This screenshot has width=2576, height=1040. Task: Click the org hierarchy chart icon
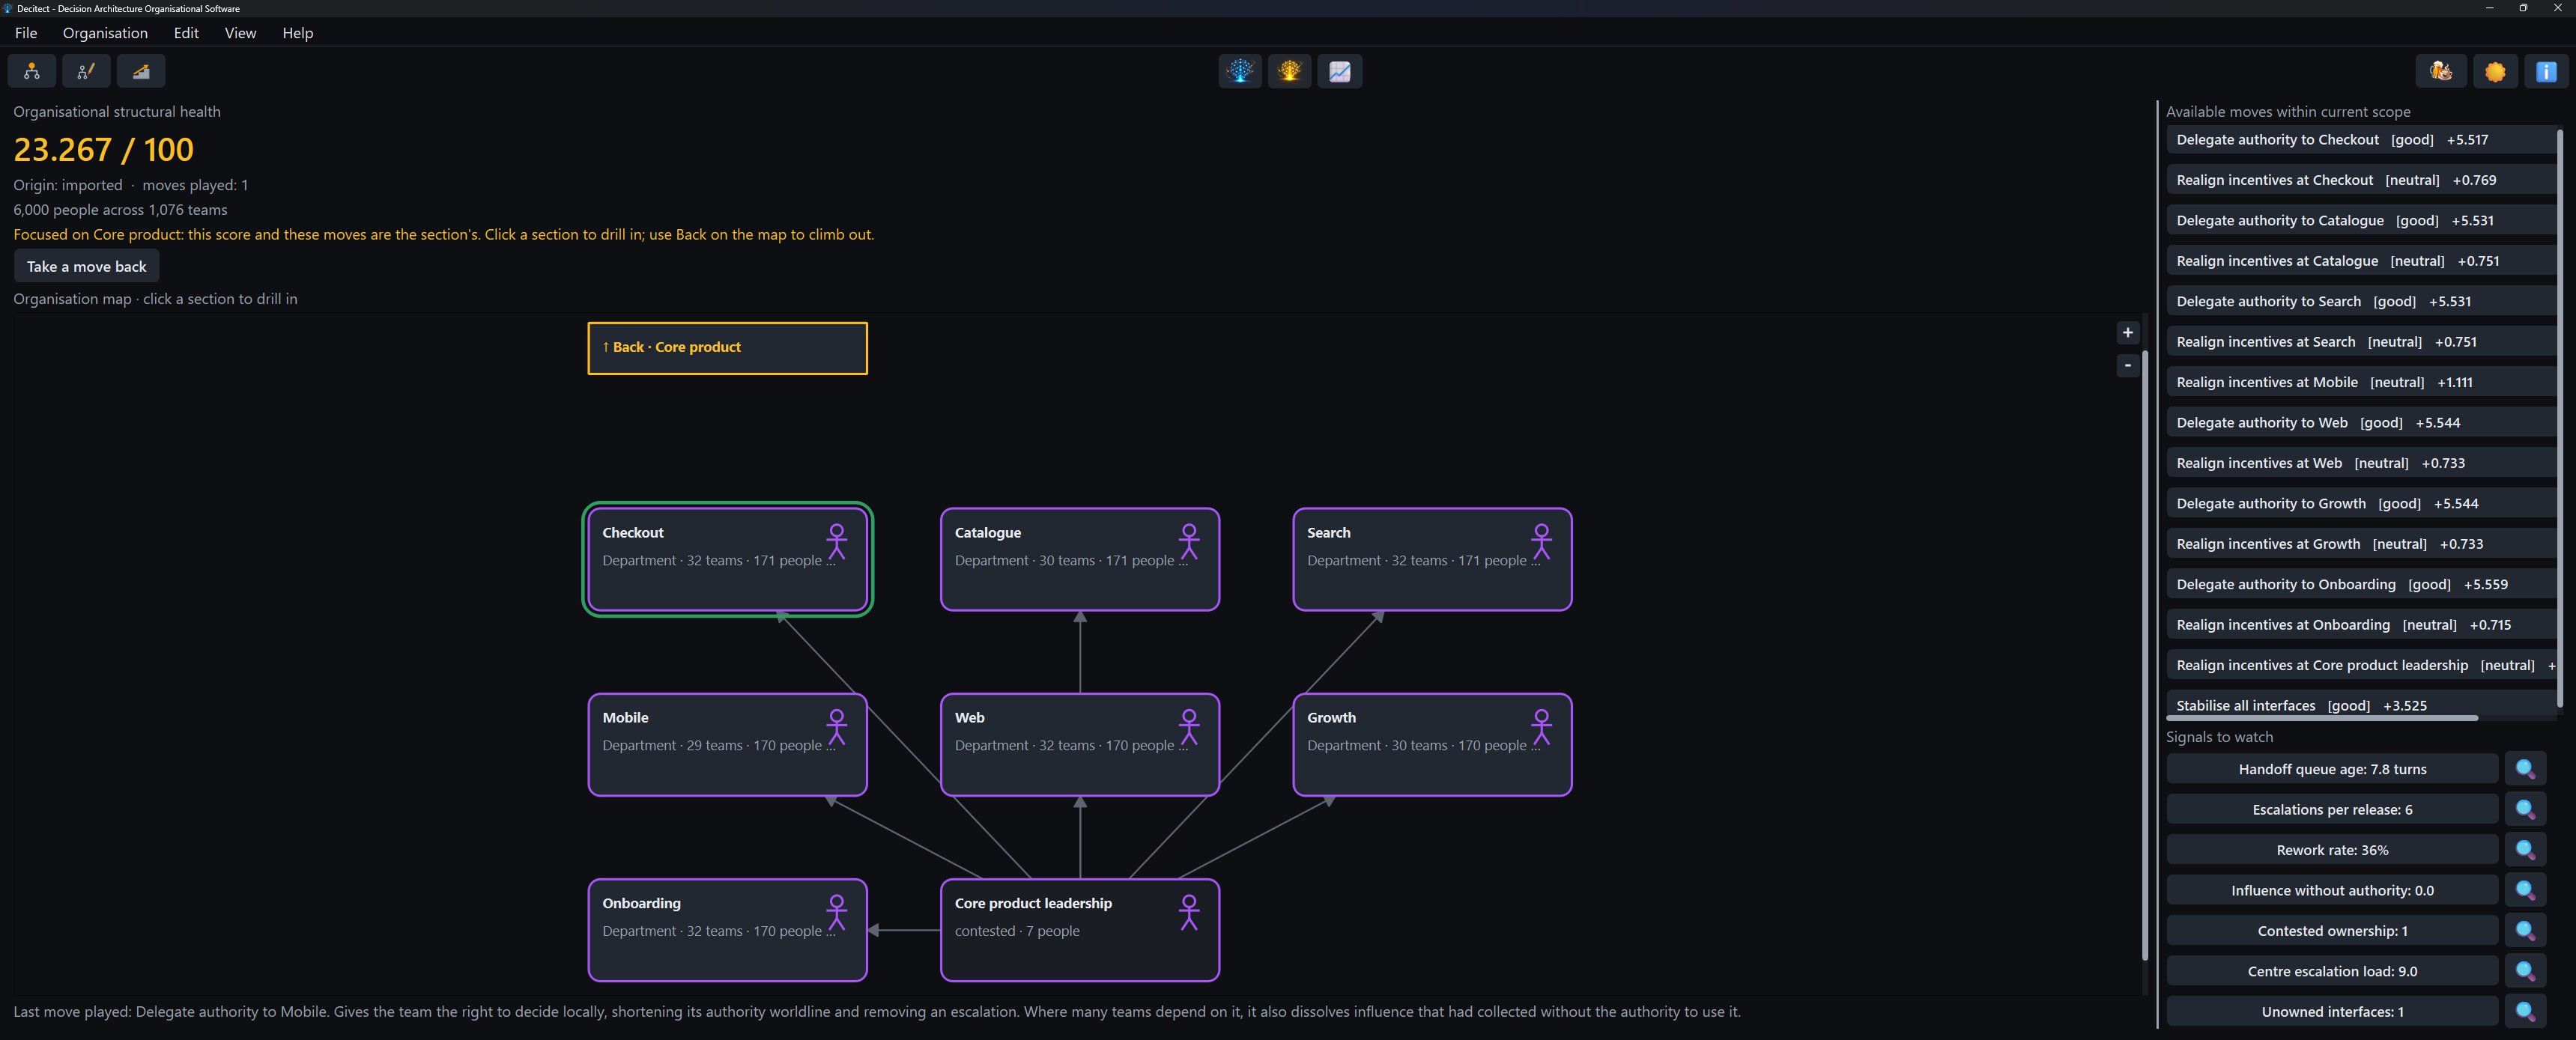point(32,71)
